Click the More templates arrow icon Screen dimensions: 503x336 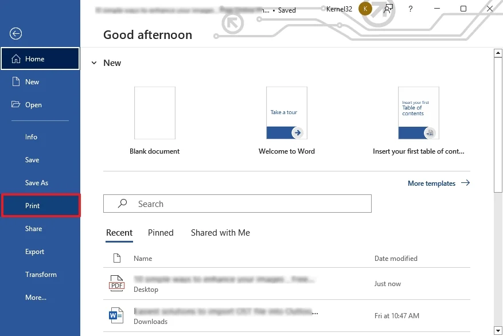pos(466,183)
